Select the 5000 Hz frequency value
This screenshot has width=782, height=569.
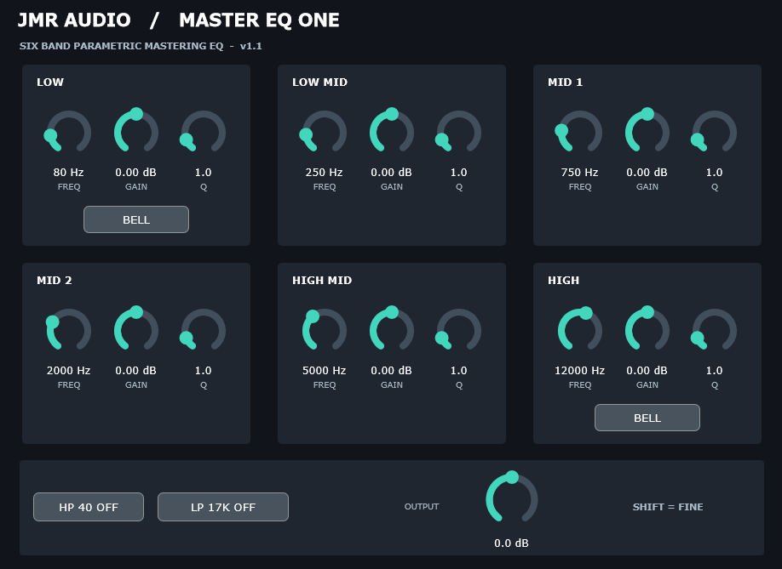coord(325,370)
